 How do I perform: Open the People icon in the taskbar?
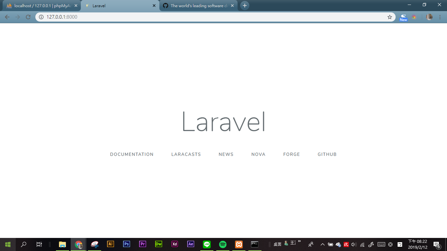click(x=311, y=244)
